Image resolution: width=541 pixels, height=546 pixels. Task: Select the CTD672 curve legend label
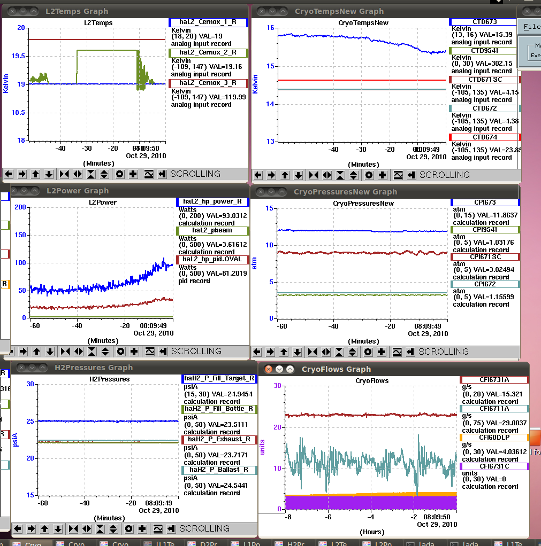click(485, 108)
